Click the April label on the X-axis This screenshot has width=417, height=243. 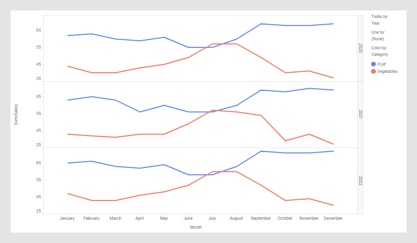[x=139, y=218]
